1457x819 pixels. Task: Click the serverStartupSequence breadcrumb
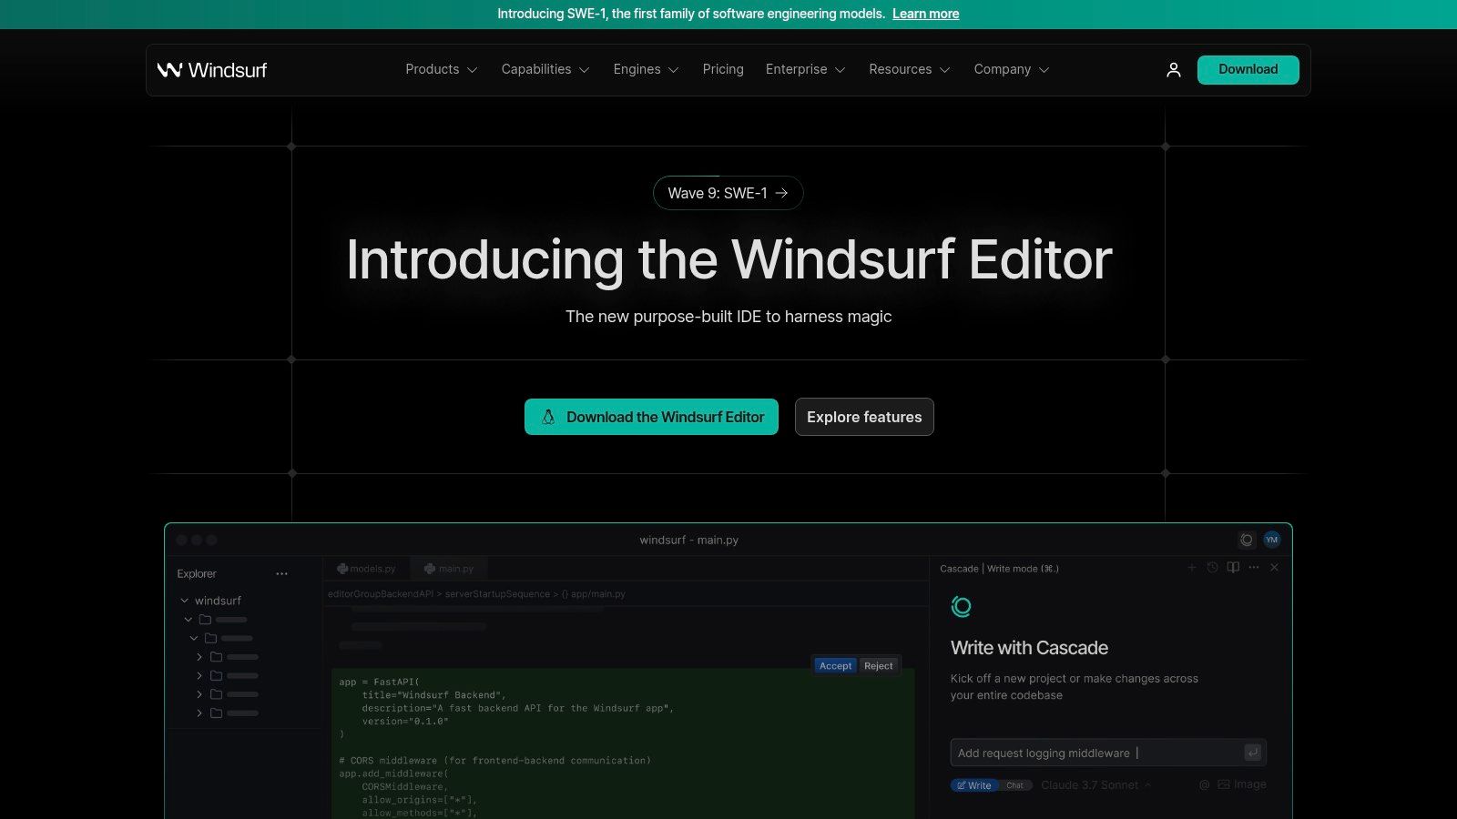coord(497,594)
